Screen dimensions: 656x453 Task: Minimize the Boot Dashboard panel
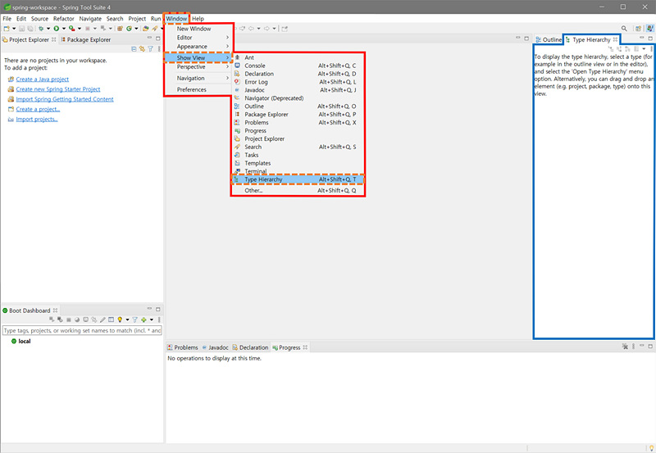tap(149, 308)
